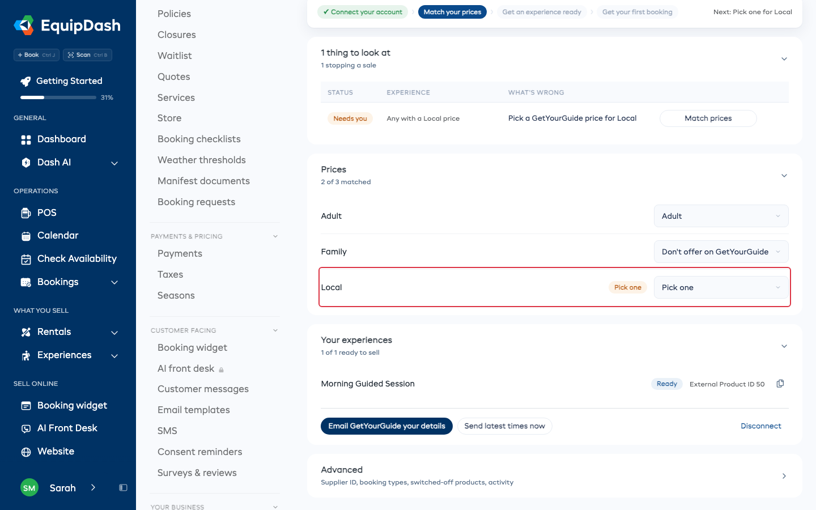Expand the Bookings submenu chevron

114,282
